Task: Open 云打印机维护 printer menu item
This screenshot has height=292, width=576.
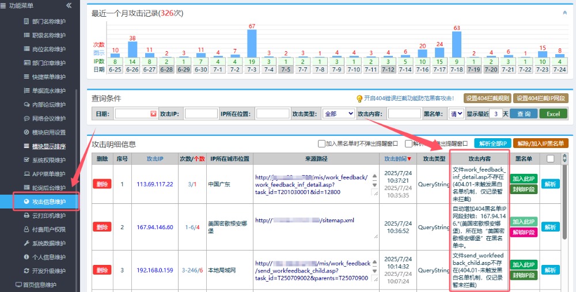Action: (x=48, y=215)
